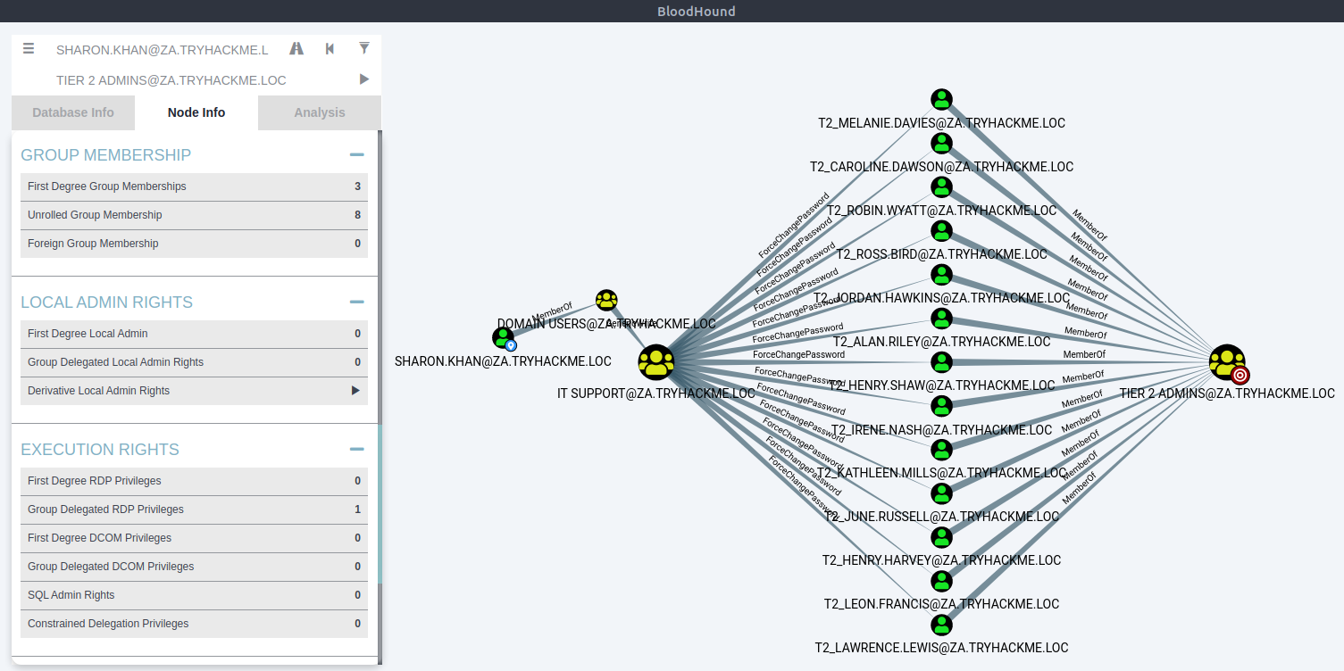1344x671 pixels.
Task: Click the SHARON.KHAN@ZA.TRYHACKME.LOC node label in graph
Action: (503, 361)
